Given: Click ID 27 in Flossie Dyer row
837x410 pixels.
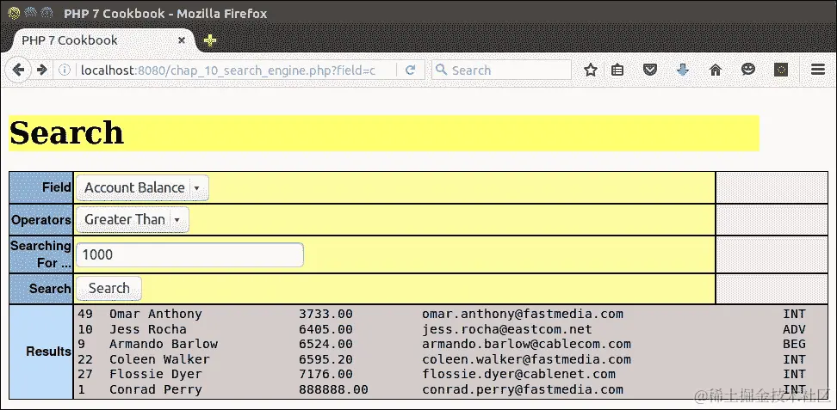Looking at the screenshot, I should coord(85,374).
